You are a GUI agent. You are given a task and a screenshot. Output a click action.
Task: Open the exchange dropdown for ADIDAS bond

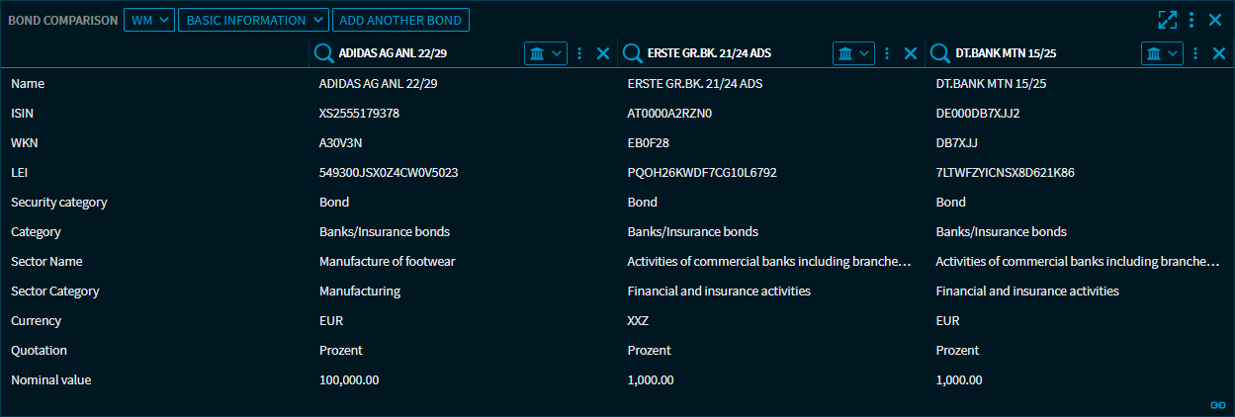tap(546, 53)
